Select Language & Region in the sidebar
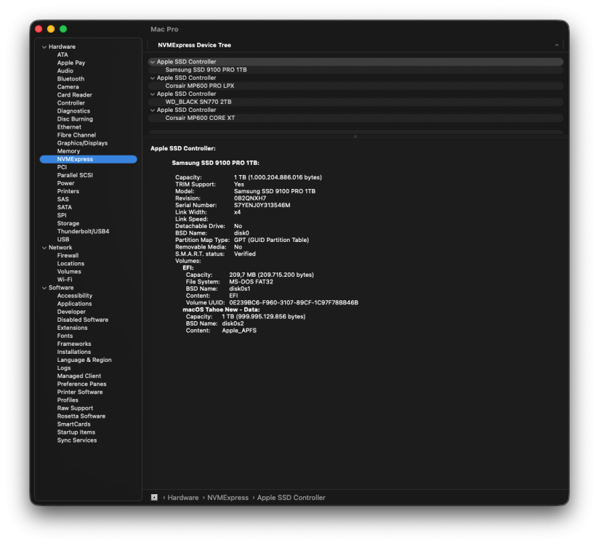The width and height of the screenshot is (599, 545). [x=84, y=360]
